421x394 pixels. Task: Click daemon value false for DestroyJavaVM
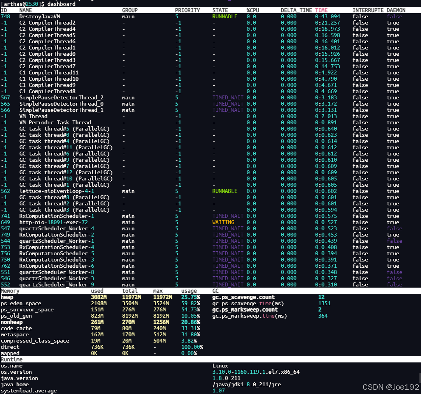pos(395,16)
